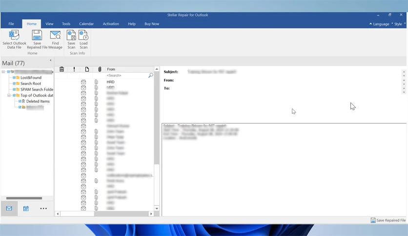Click the search magnifier icon in From column
Viewport: 408px width, 236px height.
151,76
